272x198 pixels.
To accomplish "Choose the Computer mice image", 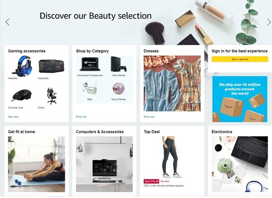I will tap(22, 95).
